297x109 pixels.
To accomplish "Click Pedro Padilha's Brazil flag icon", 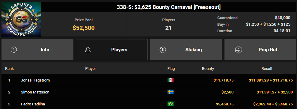I will [x=171, y=104].
